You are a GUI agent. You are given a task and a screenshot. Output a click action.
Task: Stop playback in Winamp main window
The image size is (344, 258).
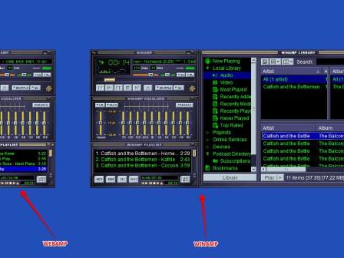pyautogui.click(x=128, y=88)
